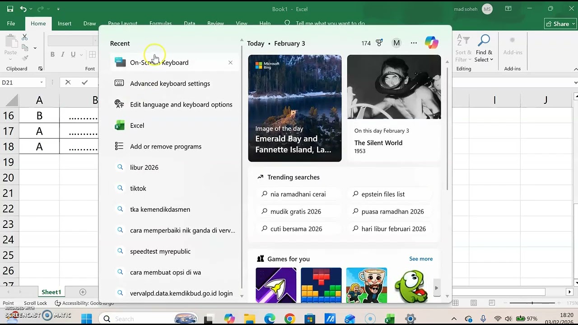Select column J header

click(x=545, y=100)
